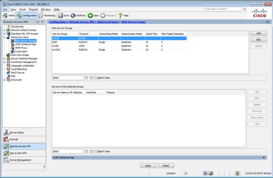Open the Tools menu
The width and height of the screenshot is (273, 178).
tap(22, 10)
